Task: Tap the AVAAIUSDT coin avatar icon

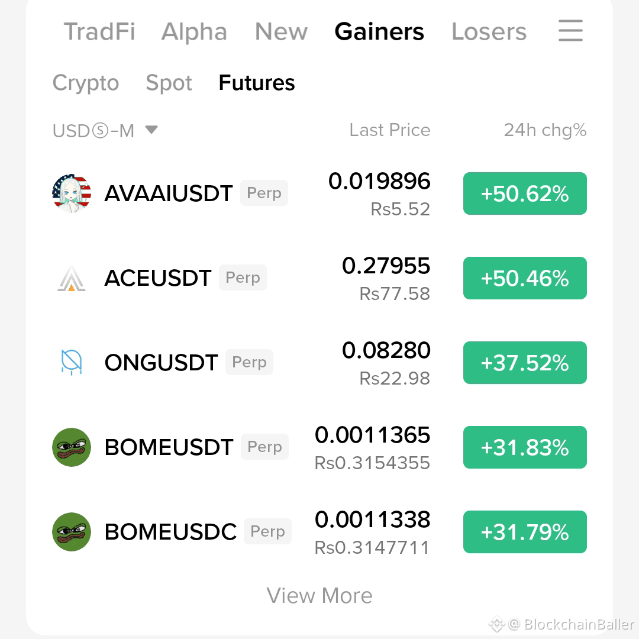Action: click(72, 193)
